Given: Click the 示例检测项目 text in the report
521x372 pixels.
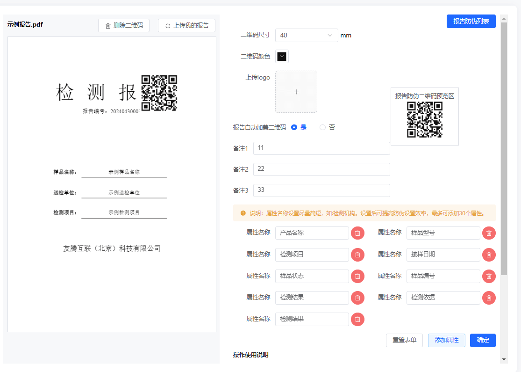Looking at the screenshot, I should point(124,212).
